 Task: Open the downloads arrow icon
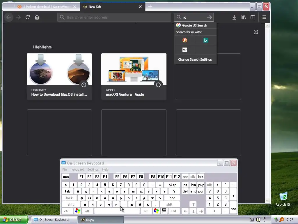(x=234, y=17)
